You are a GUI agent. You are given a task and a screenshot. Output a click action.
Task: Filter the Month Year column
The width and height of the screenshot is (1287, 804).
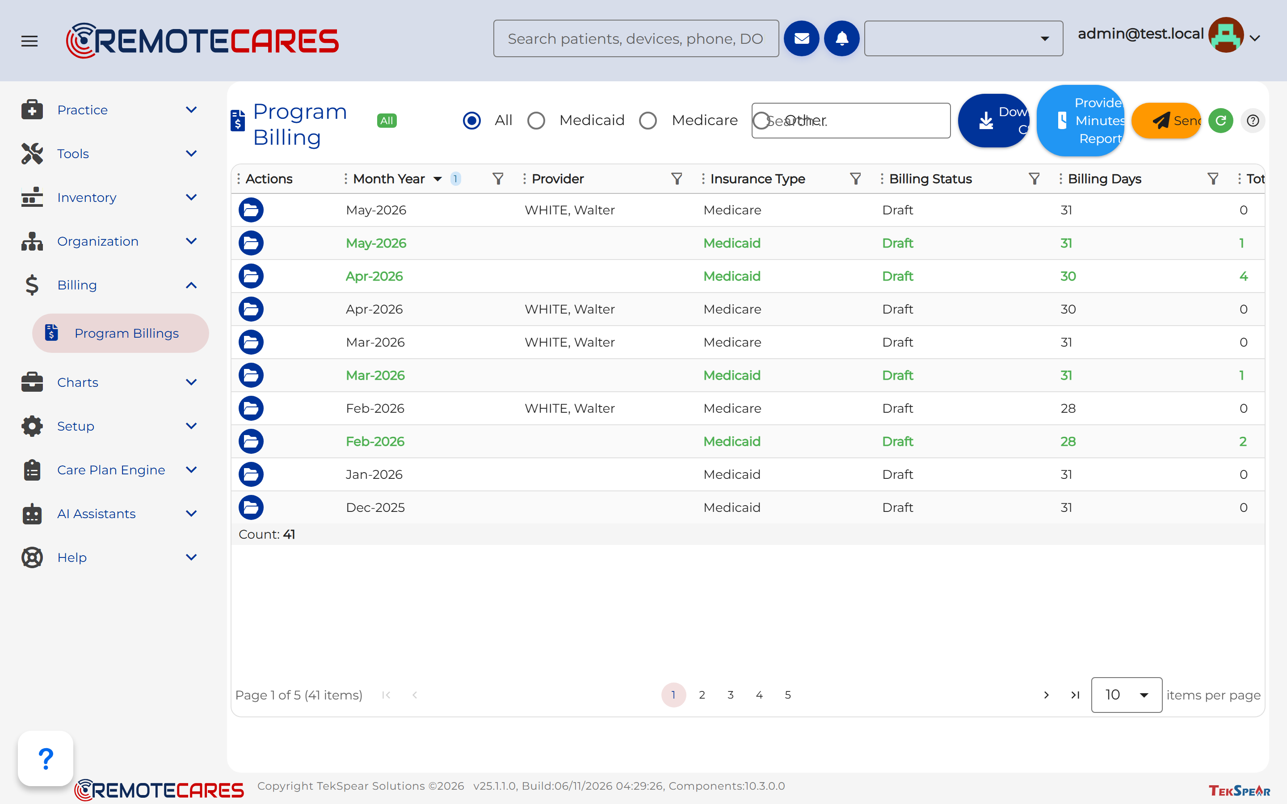pos(498,179)
